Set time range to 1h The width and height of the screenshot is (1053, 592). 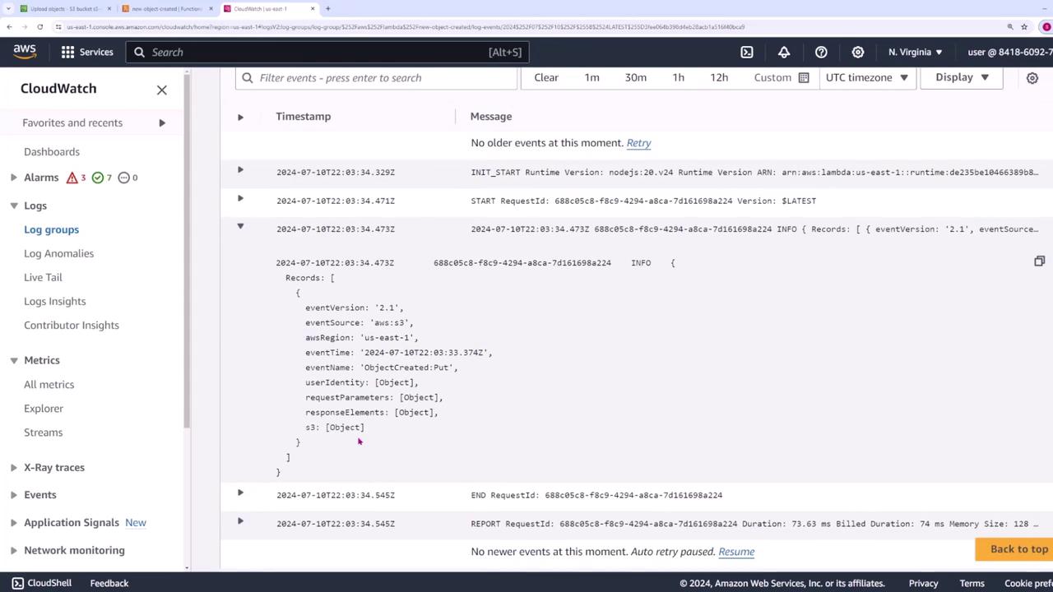tap(678, 77)
